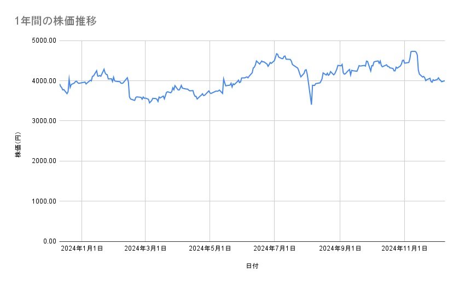The width and height of the screenshot is (459, 284).
Task: Click the lowest dip point in August
Action: coord(311,104)
